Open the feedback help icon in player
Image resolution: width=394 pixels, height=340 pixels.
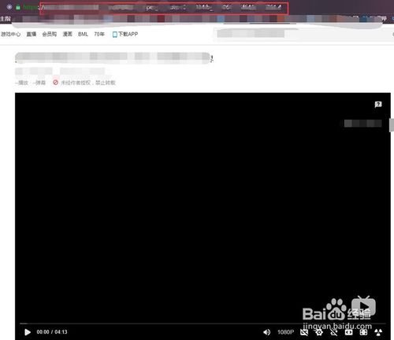click(x=378, y=105)
